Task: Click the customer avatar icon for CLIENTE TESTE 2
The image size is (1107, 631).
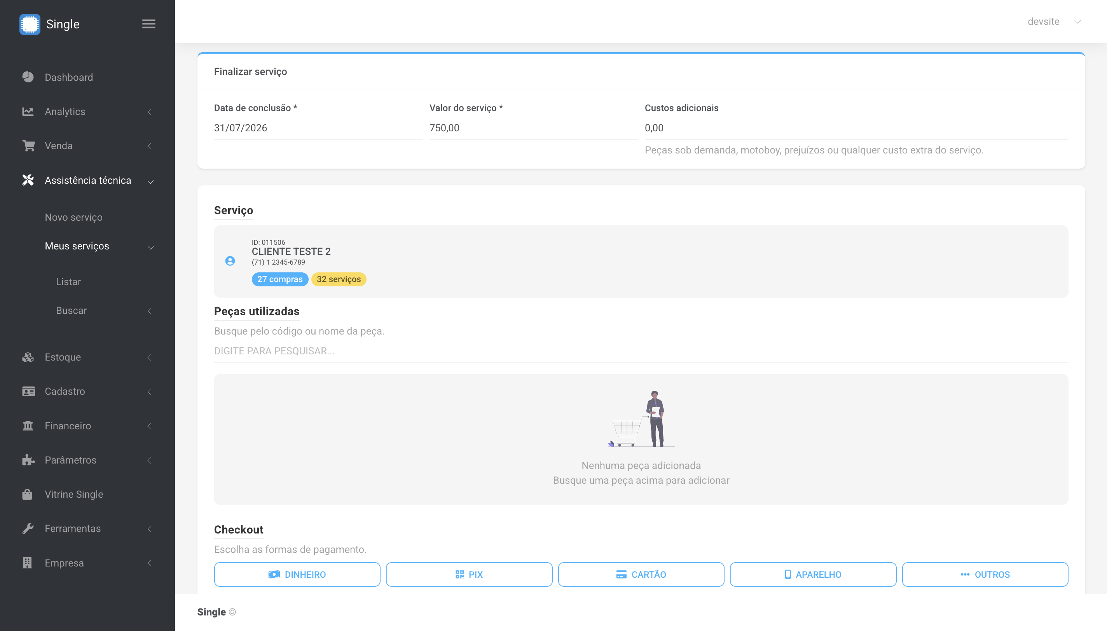Action: click(x=230, y=261)
